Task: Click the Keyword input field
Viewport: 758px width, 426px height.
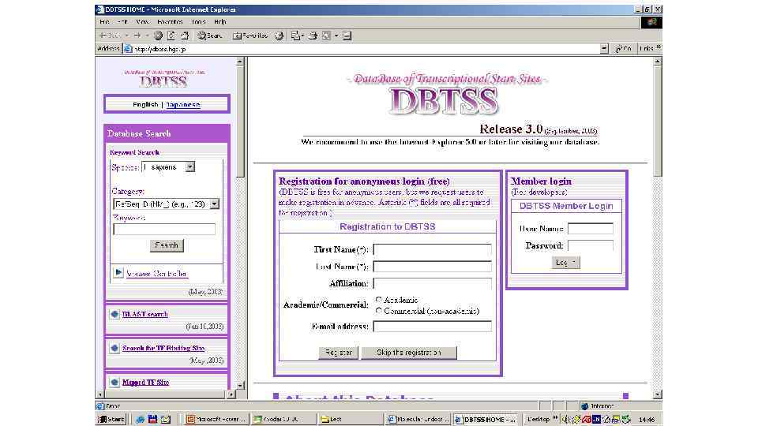Action: click(x=164, y=229)
